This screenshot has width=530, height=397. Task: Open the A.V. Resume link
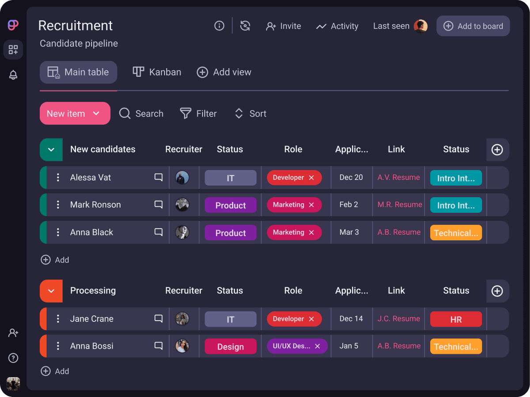(x=398, y=178)
